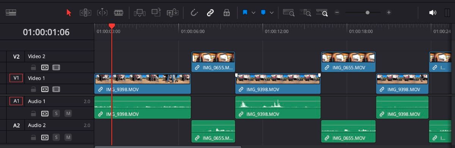Screen dimensions: 455x148
Task: Switch to Trim Edit mode
Action: 85,12
